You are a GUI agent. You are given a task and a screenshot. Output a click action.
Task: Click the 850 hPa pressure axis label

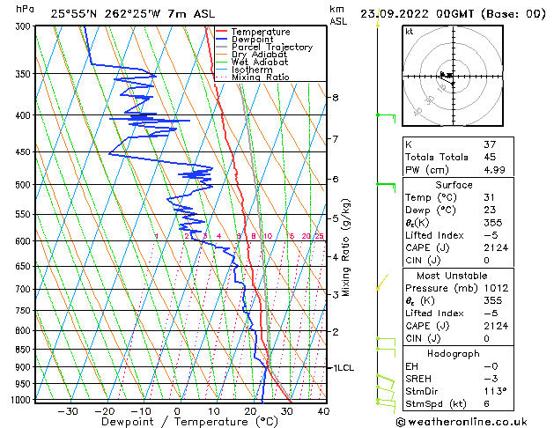click(25, 350)
